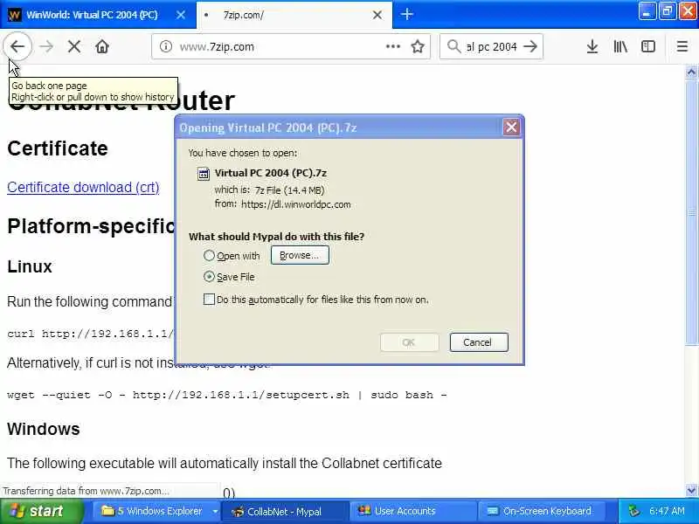Open the Windows start button
The image size is (699, 524).
tap(42, 511)
